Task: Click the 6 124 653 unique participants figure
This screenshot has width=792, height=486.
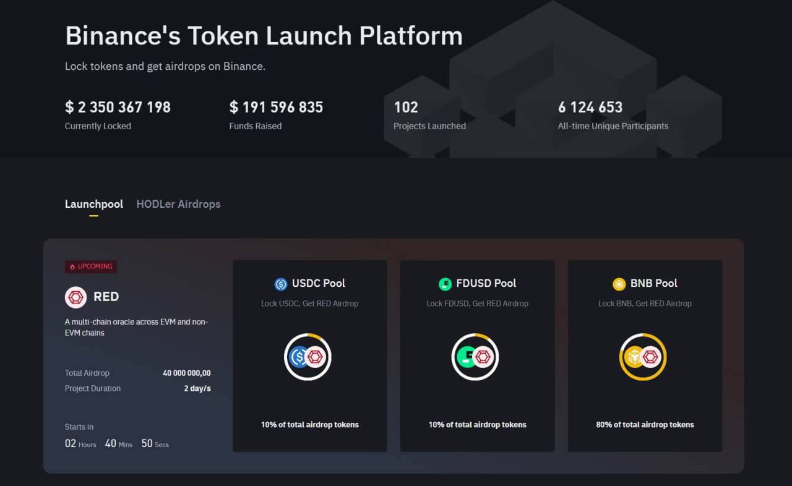Action: click(590, 107)
